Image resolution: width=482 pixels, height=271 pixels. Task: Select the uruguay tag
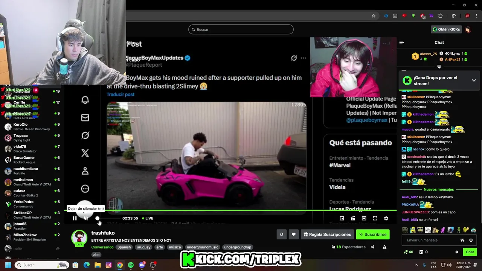point(143,247)
